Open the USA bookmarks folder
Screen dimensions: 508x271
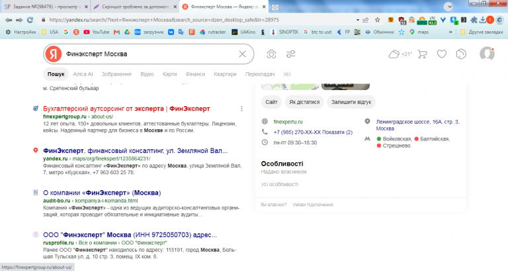point(50,32)
